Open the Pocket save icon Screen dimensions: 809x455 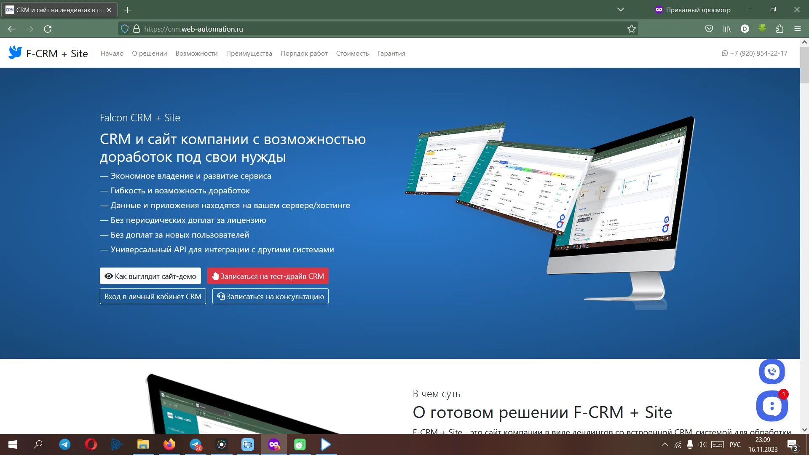709,29
